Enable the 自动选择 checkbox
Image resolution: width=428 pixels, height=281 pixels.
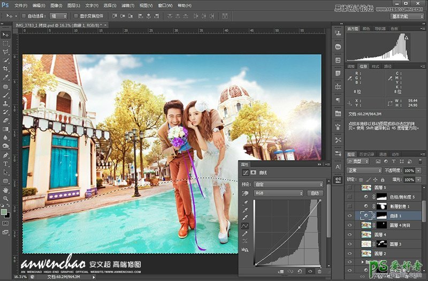coord(24,16)
